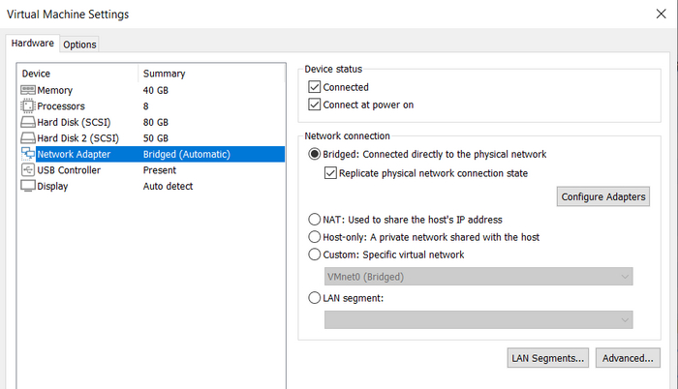
Task: Uncheck the Connected checkbox
Action: pyautogui.click(x=314, y=88)
